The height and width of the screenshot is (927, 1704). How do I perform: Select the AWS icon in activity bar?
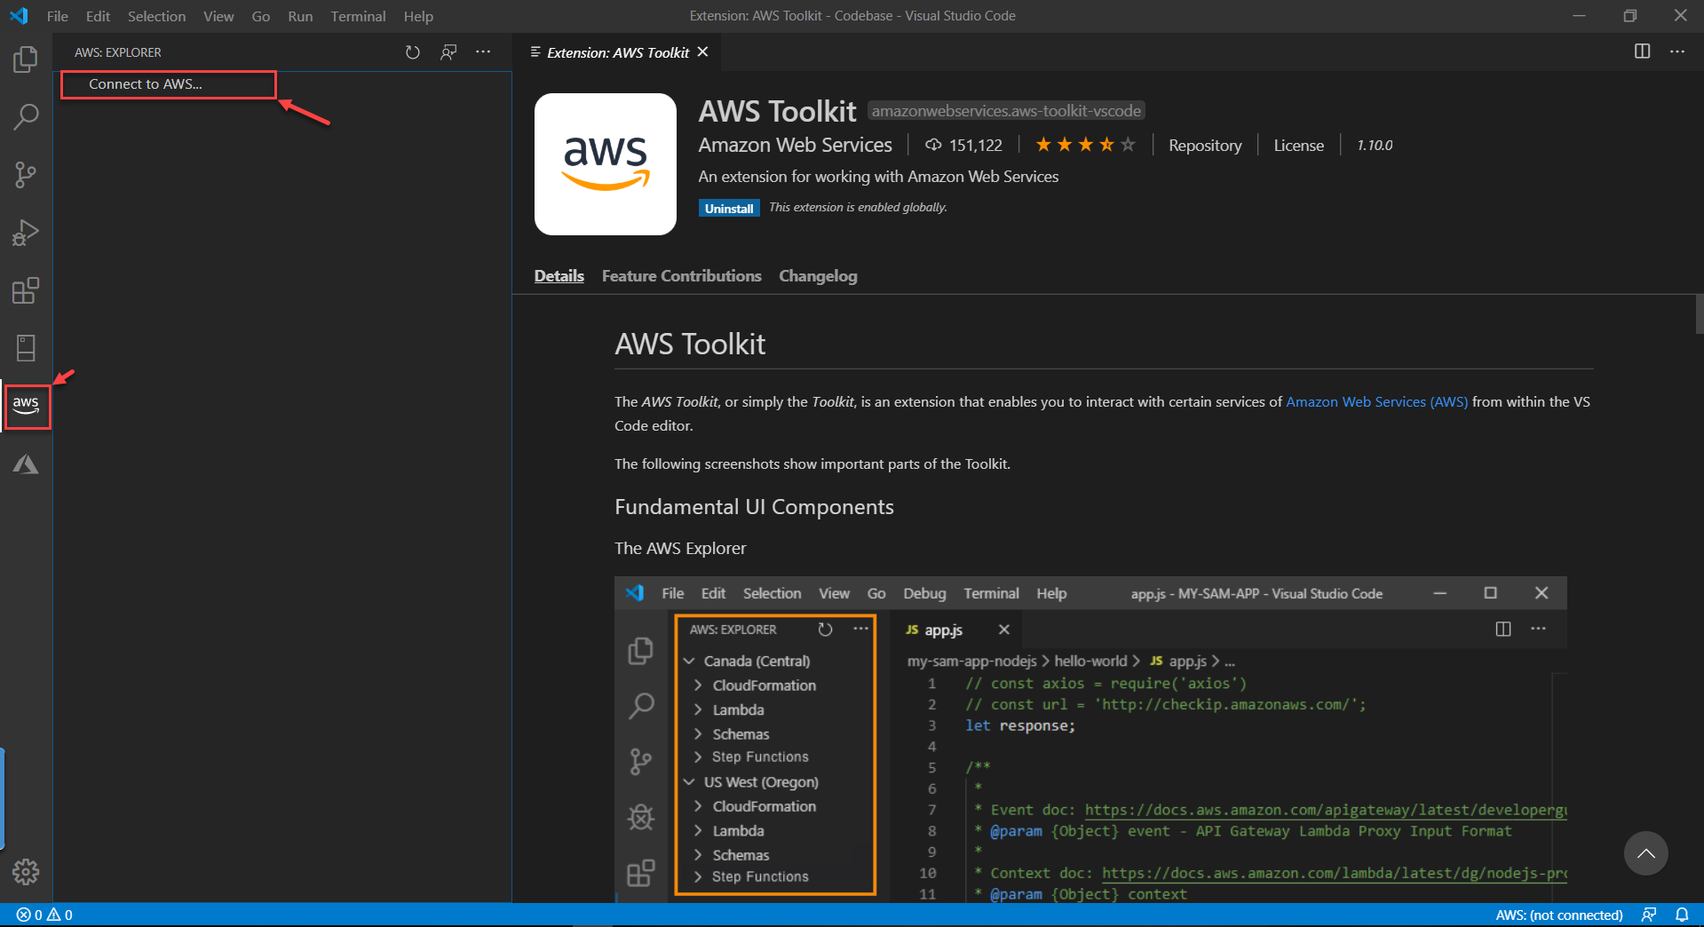(x=27, y=406)
